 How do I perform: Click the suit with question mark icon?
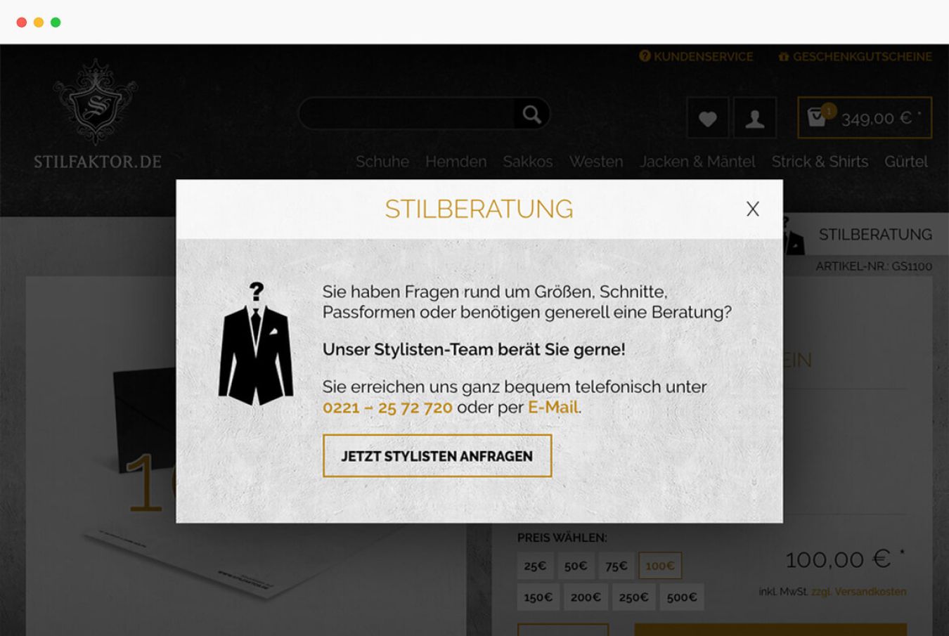[x=256, y=344]
